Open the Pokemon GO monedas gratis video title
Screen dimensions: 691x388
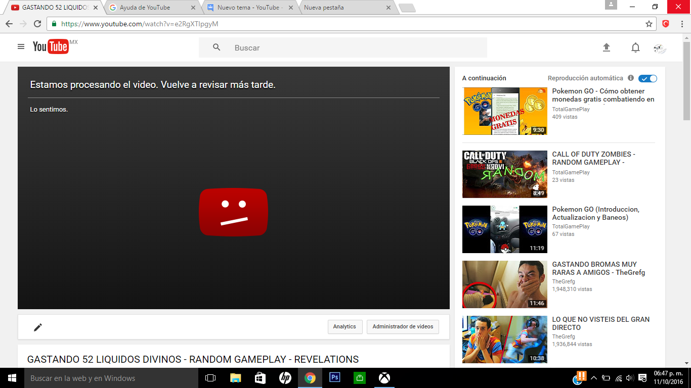[603, 95]
